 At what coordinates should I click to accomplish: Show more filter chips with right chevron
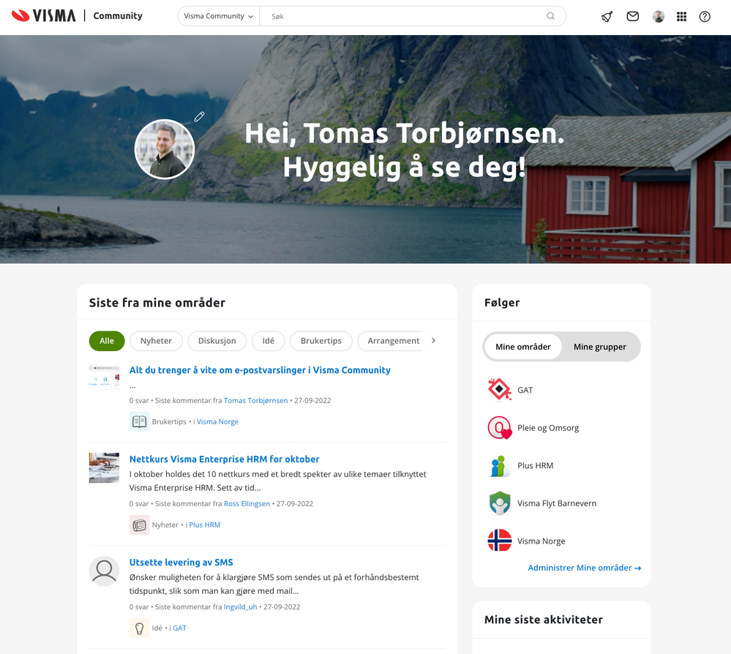click(434, 341)
